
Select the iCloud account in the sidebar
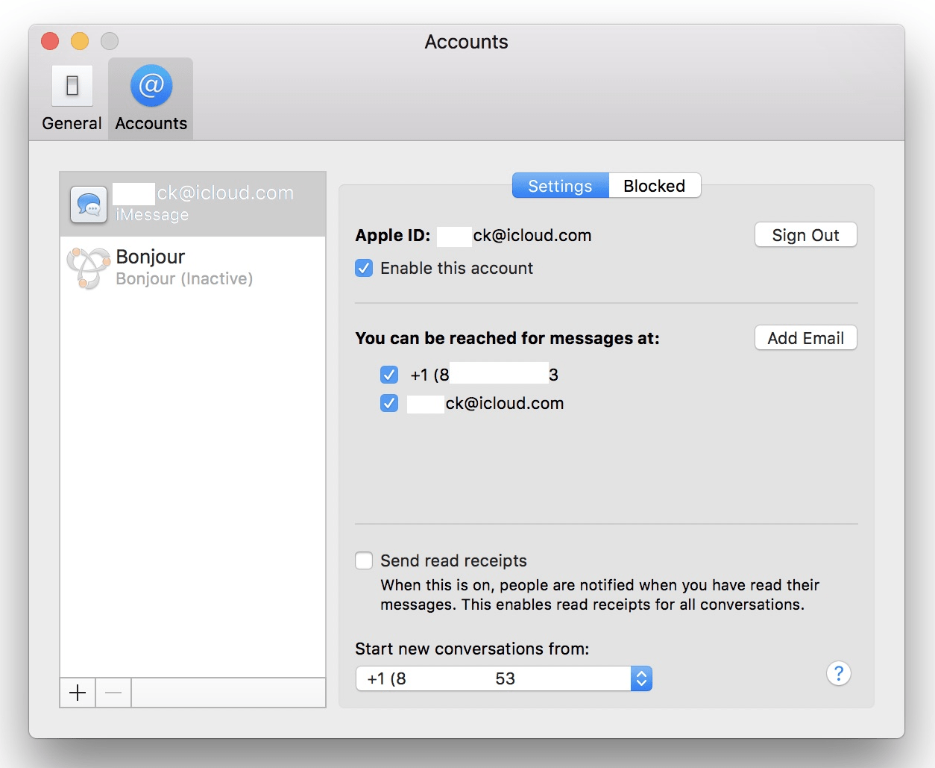click(x=194, y=204)
